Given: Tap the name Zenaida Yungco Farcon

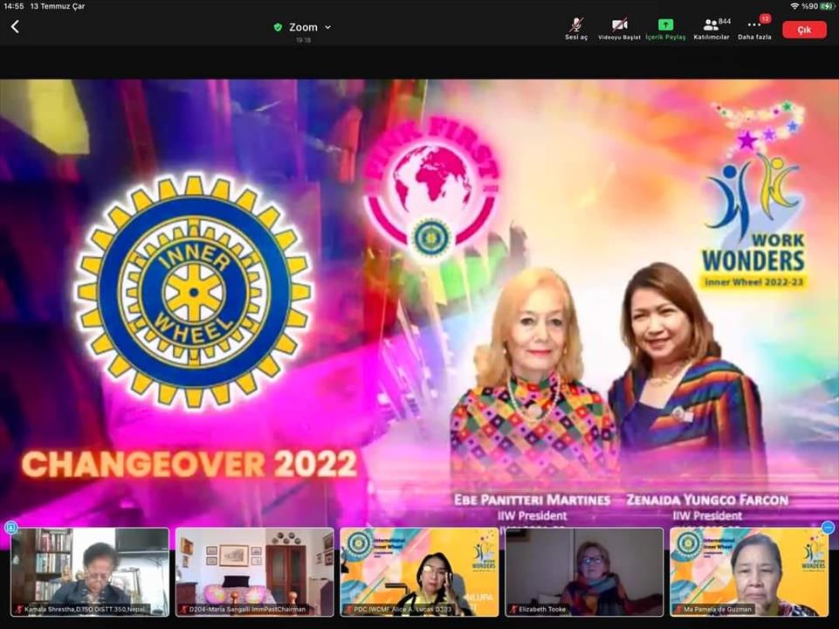Looking at the screenshot, I should coord(707,500).
